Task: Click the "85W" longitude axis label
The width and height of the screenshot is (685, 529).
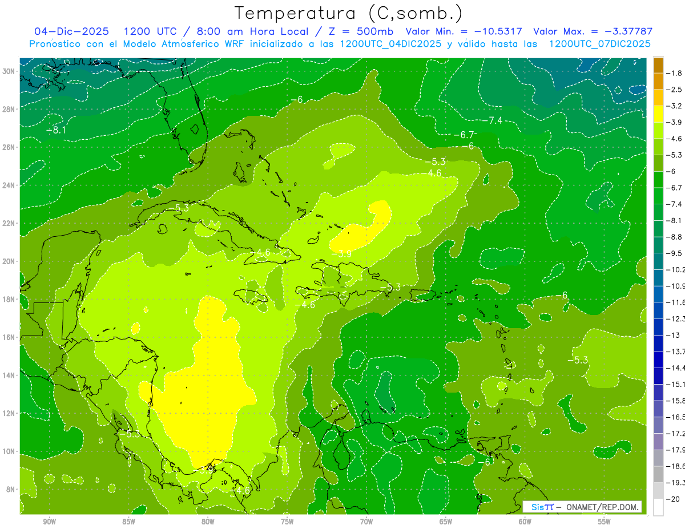Action: [128, 521]
